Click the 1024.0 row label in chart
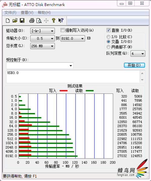 click(11, 143)
